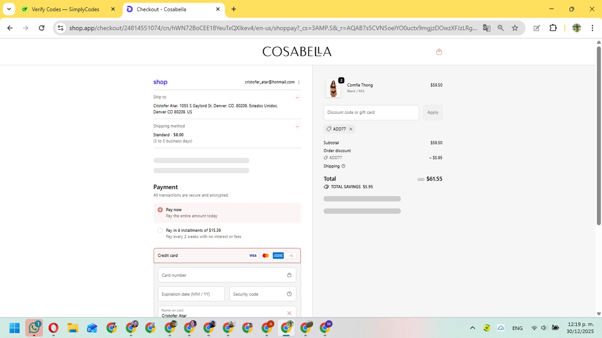Open the zoom control icon
Screen dimensions: 602x338
coord(500,28)
